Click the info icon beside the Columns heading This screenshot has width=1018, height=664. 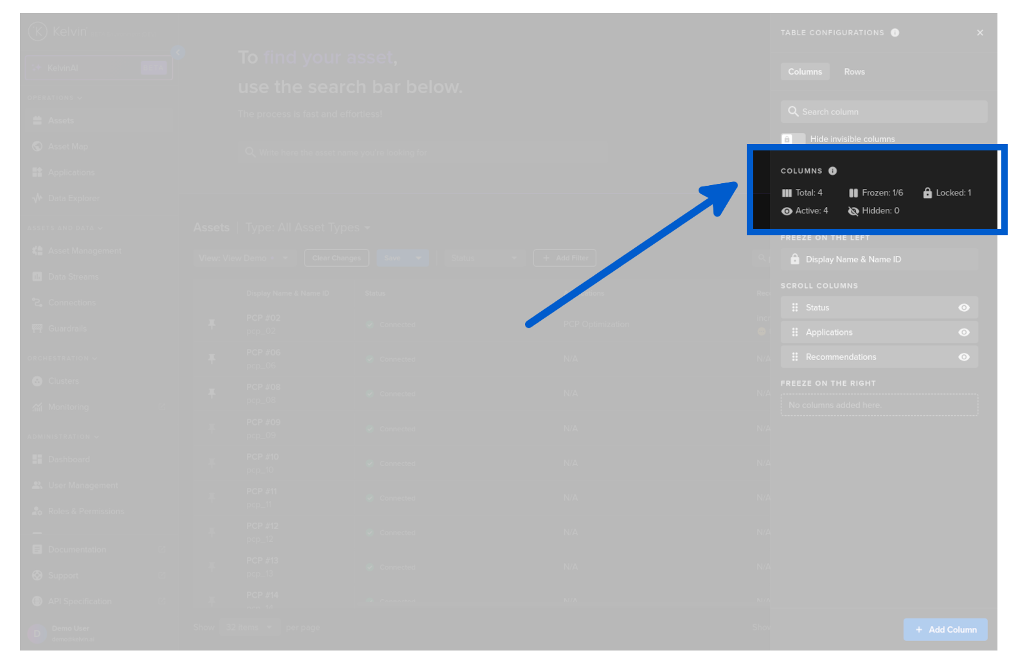tap(832, 171)
